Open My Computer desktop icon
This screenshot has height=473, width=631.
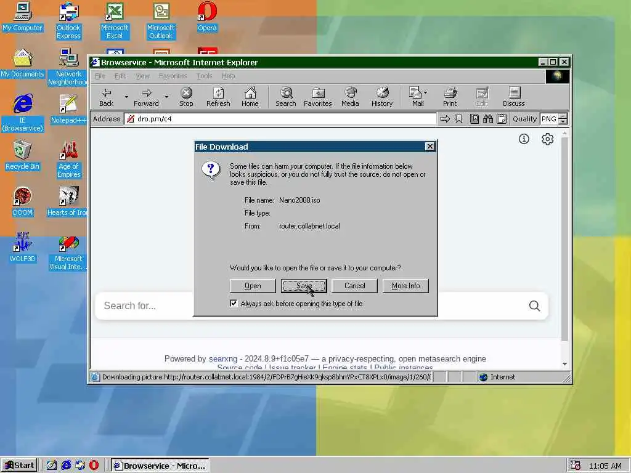(22, 17)
